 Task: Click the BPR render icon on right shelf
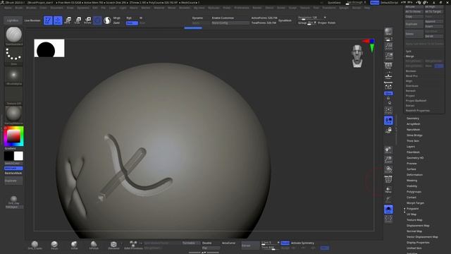click(x=388, y=31)
